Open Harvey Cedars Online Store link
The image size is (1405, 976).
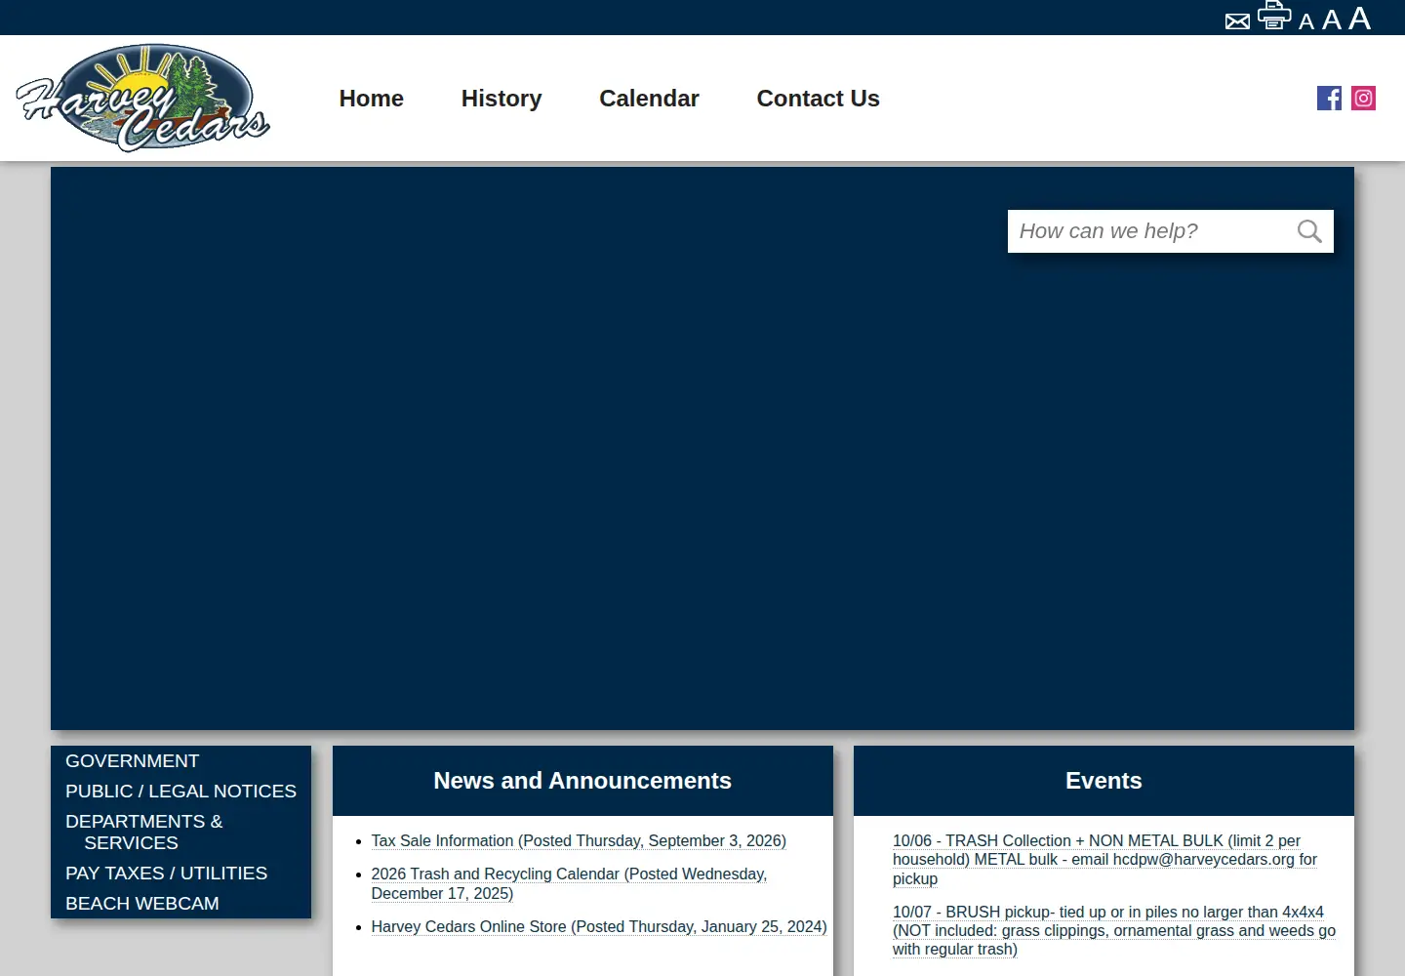599,927
